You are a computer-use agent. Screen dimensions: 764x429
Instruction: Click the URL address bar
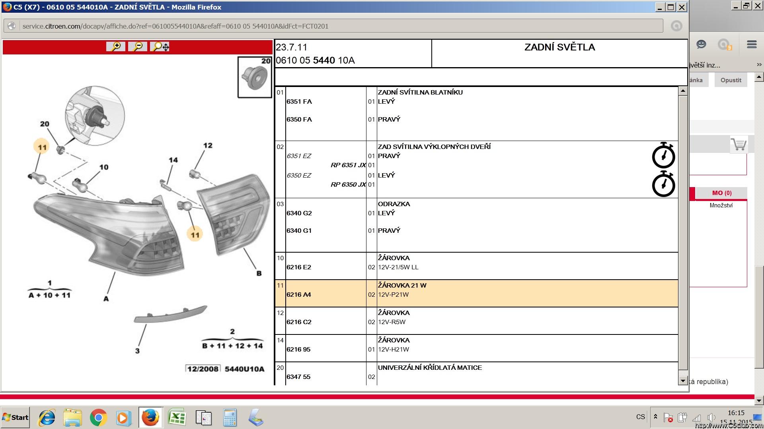pyautogui.click(x=342, y=26)
